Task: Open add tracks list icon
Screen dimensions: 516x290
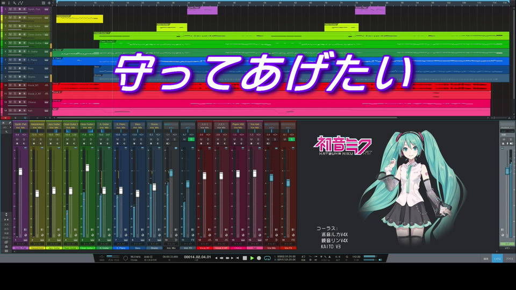Action: pos(43,3)
